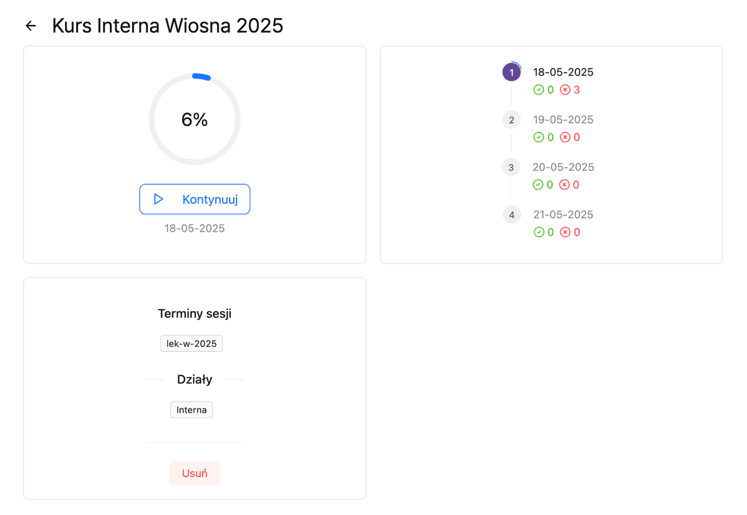Select step 3 circle in timeline
The height and width of the screenshot is (515, 747).
(510, 167)
